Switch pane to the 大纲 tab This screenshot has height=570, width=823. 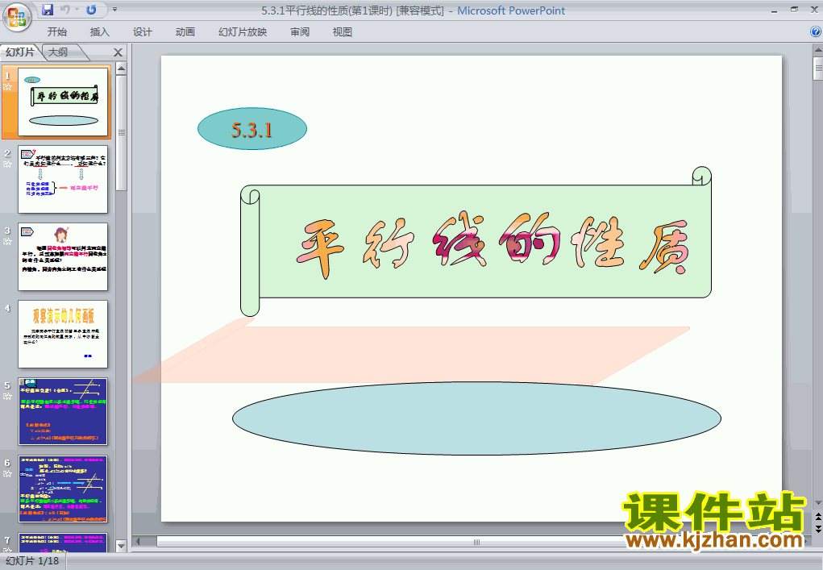click(58, 52)
